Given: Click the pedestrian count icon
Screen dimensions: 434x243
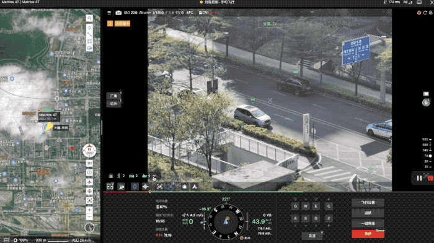Looking at the screenshot, I should pyautogui.click(x=119, y=176).
